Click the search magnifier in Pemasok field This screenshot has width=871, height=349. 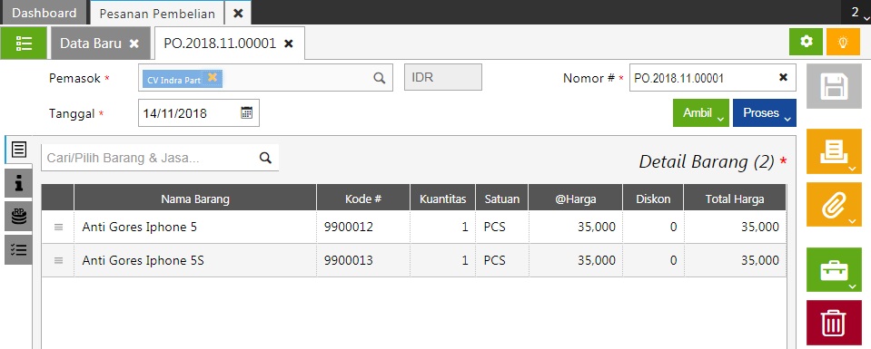pos(380,78)
